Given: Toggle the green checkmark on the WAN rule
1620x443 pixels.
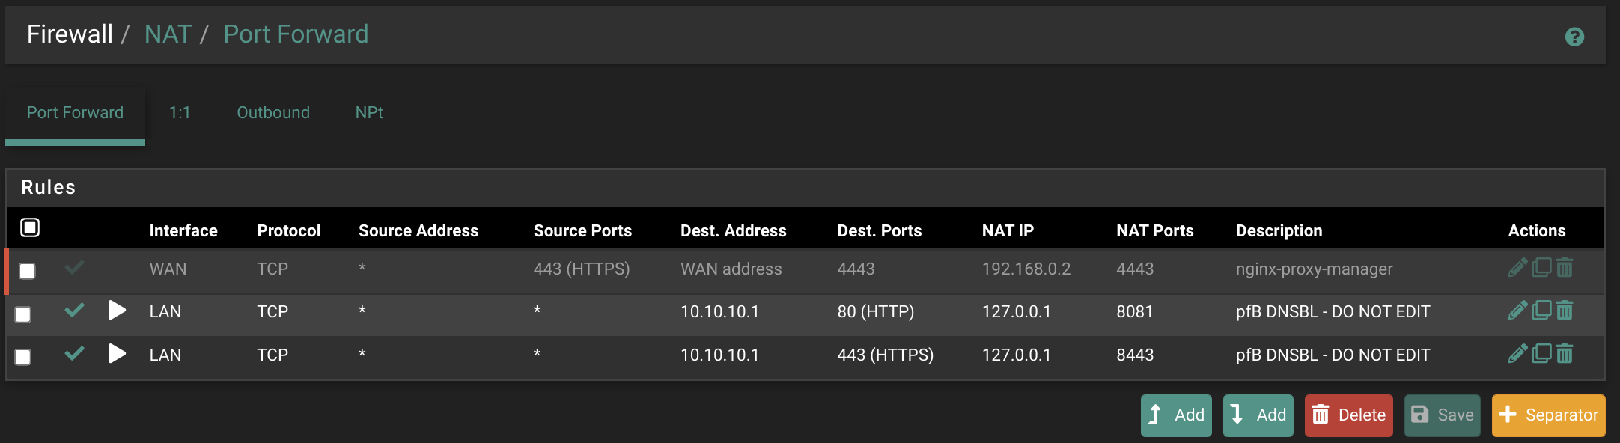Looking at the screenshot, I should (74, 267).
